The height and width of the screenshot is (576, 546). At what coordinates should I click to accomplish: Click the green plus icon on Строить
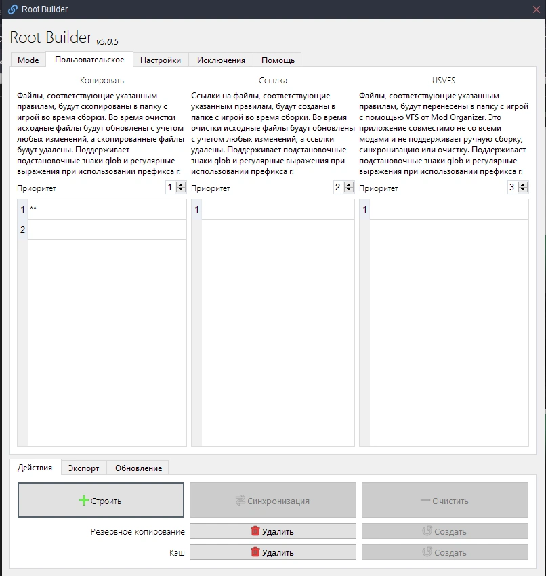(84, 500)
